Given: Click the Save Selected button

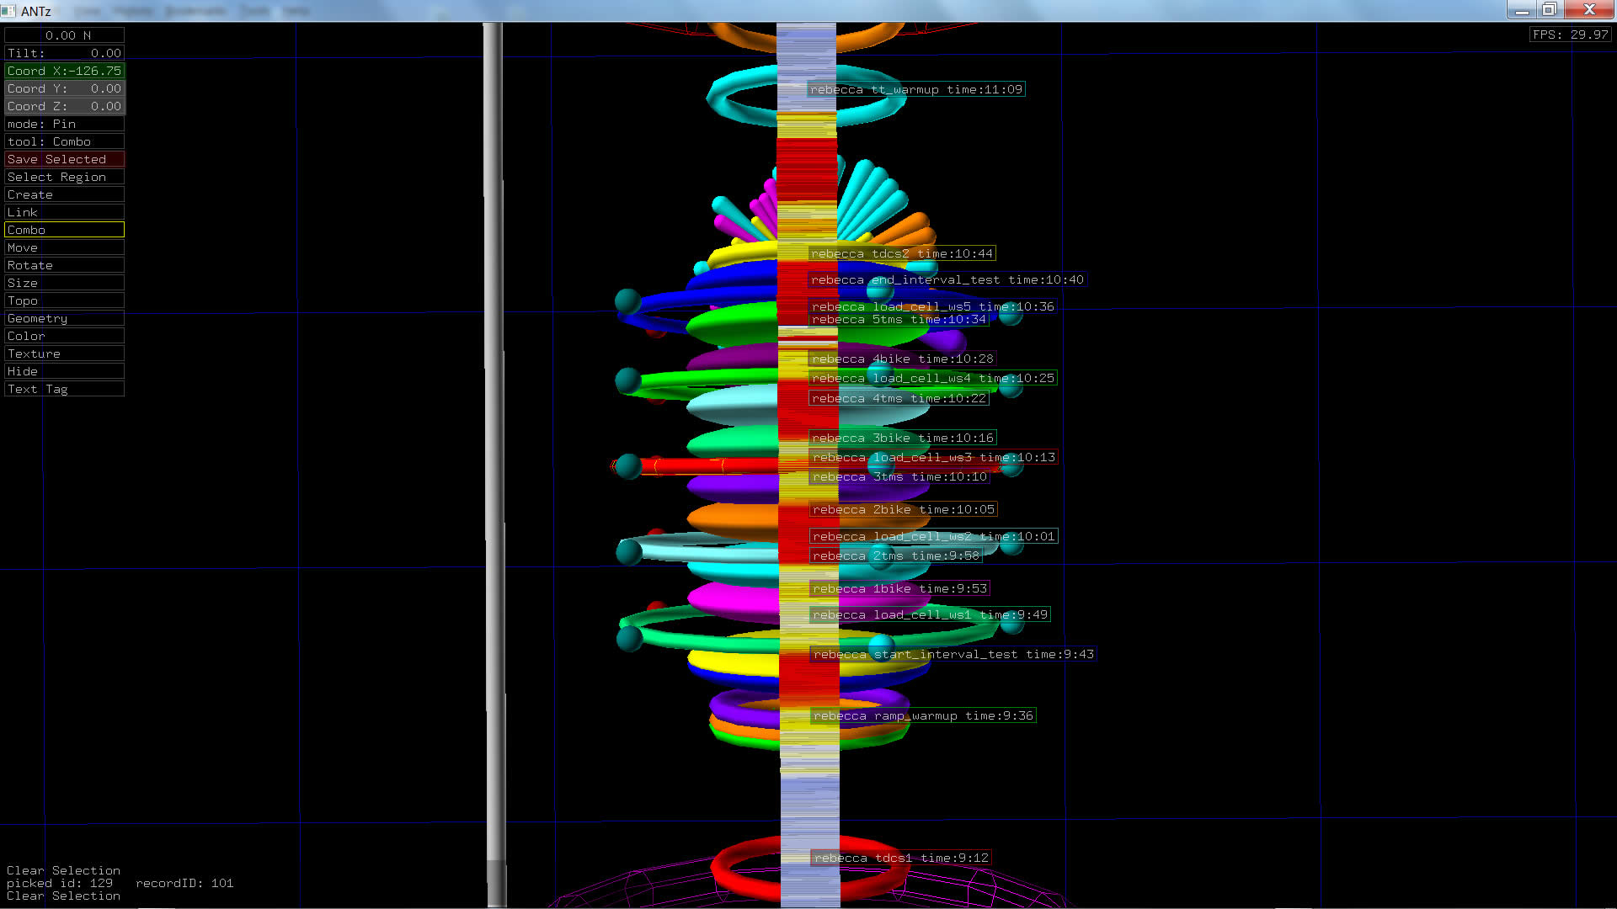Looking at the screenshot, I should [x=64, y=159].
